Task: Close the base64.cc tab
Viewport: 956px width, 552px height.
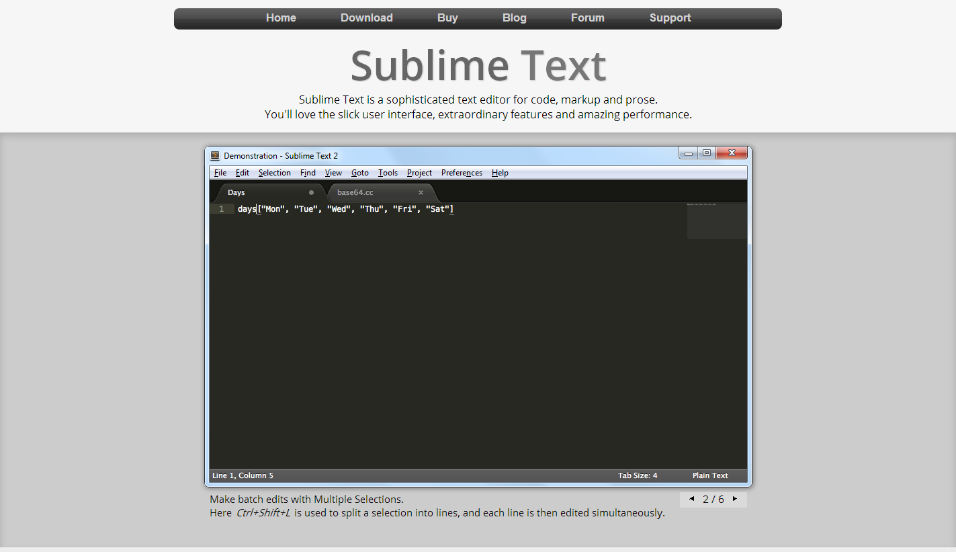Action: 421,192
